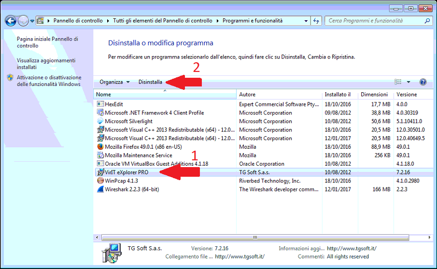Click the Disinstalla button
Image resolution: width=437 pixels, height=269 pixels.
(x=150, y=82)
